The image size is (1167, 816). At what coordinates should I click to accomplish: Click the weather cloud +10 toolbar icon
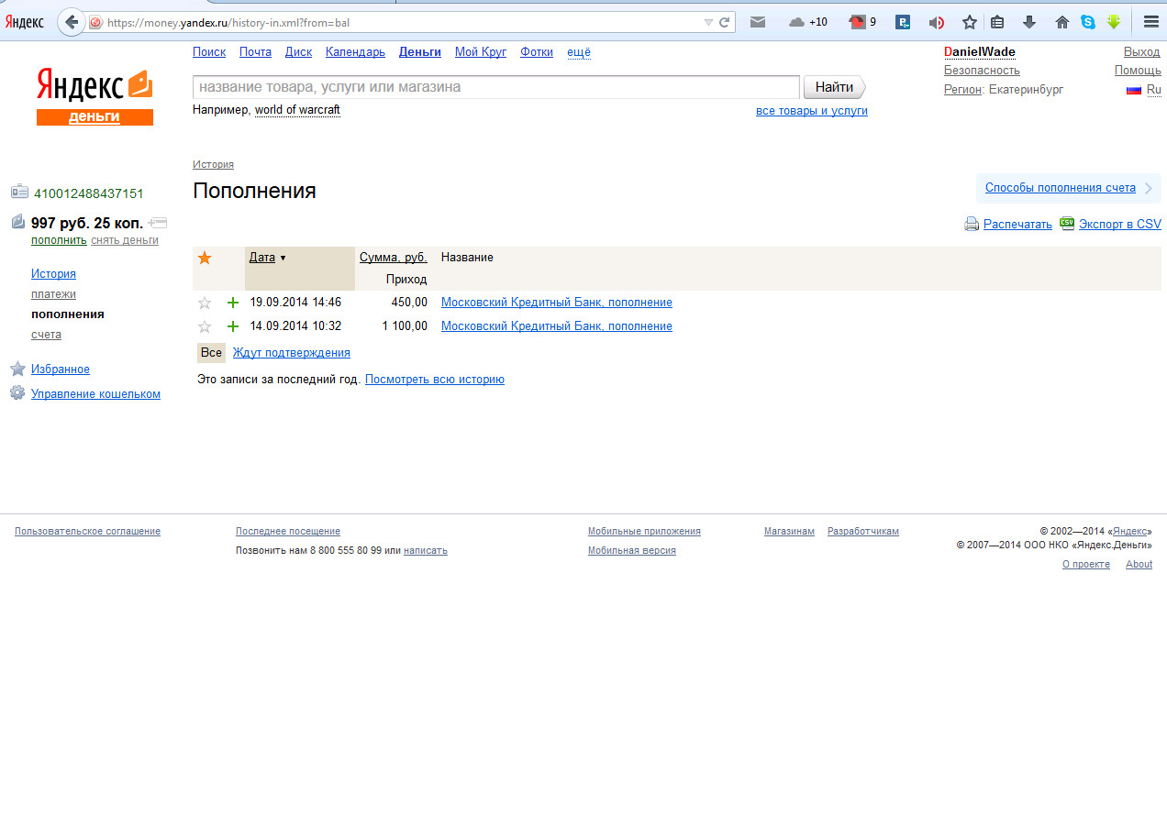point(807,22)
